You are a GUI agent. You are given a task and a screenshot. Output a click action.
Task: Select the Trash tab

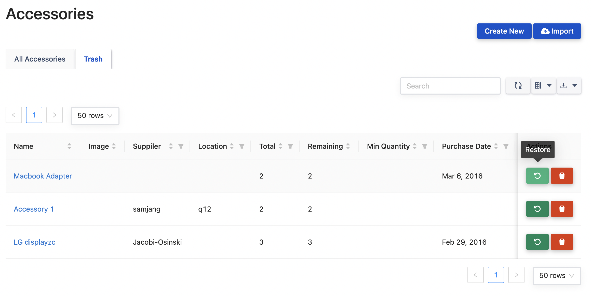tap(93, 59)
